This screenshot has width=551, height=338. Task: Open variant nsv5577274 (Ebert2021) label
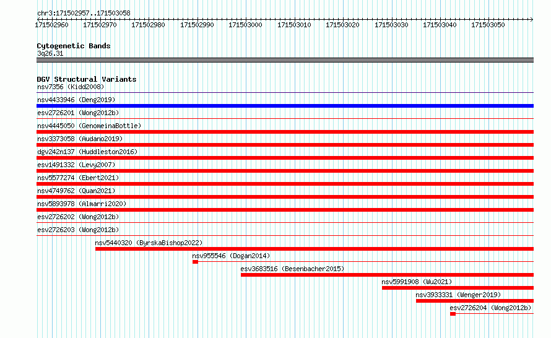(78, 178)
